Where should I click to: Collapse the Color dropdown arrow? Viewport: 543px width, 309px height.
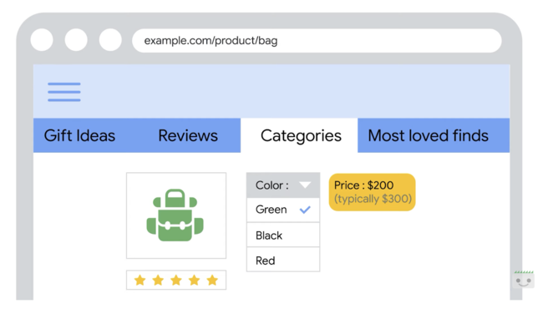(x=305, y=185)
